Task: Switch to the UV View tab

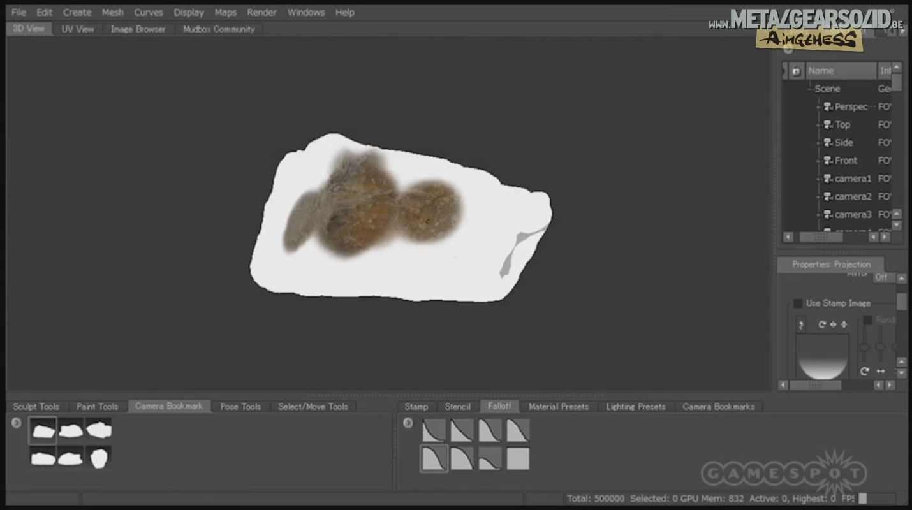Action: point(78,29)
